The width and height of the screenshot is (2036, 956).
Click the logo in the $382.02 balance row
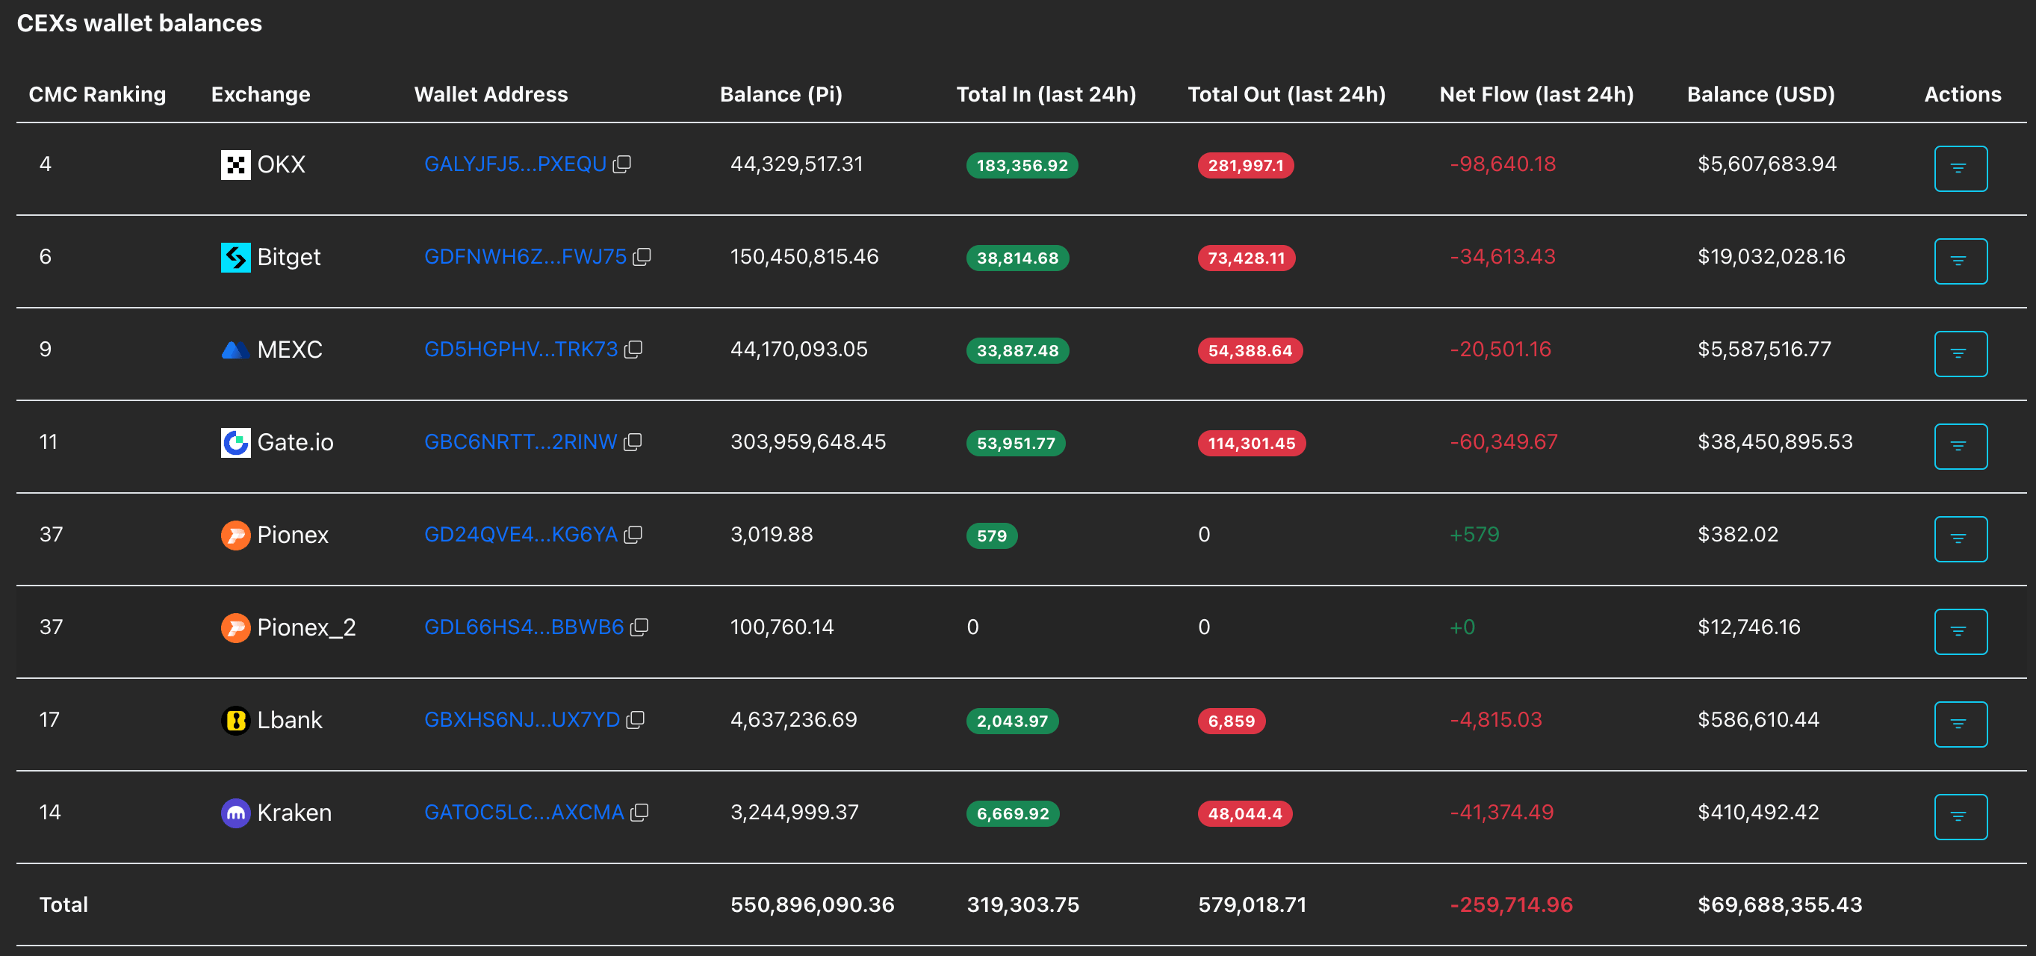235,536
